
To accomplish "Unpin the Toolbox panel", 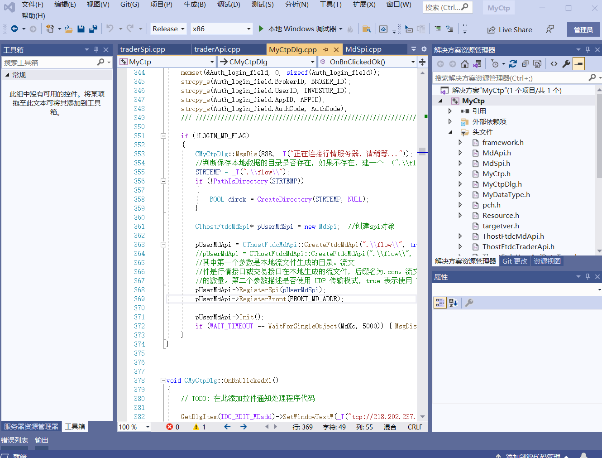I will coord(96,49).
